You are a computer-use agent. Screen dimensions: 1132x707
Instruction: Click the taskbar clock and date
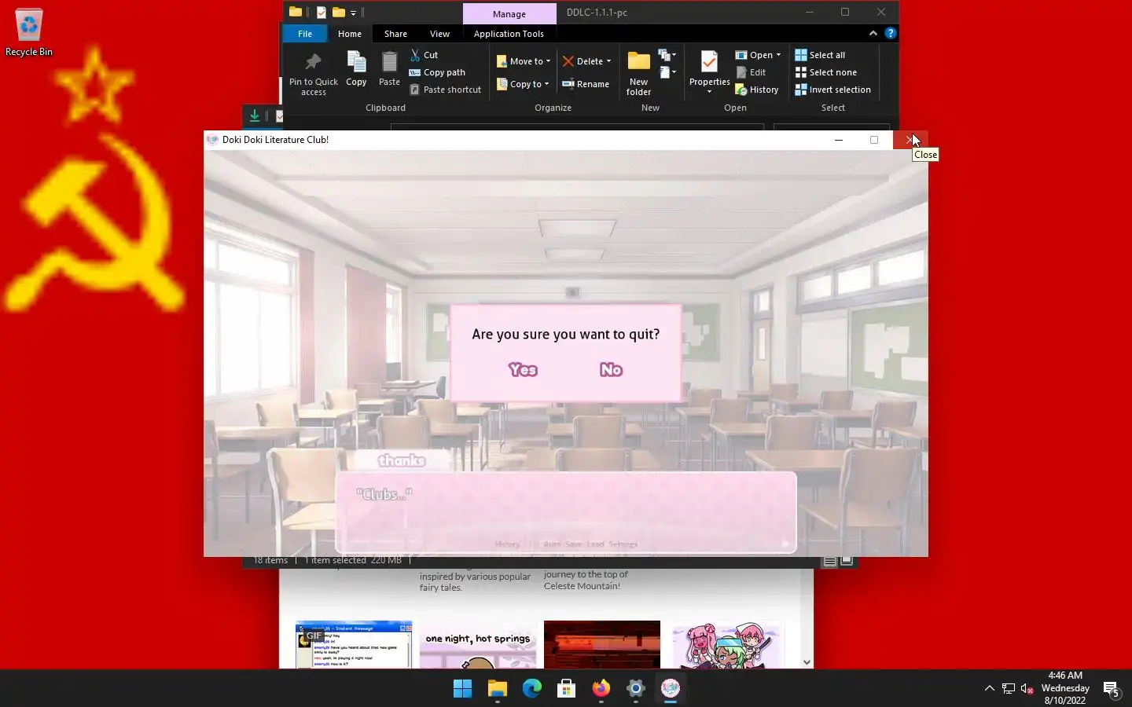click(x=1065, y=688)
